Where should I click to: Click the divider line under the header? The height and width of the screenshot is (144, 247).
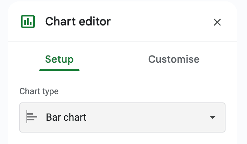coord(122,42)
